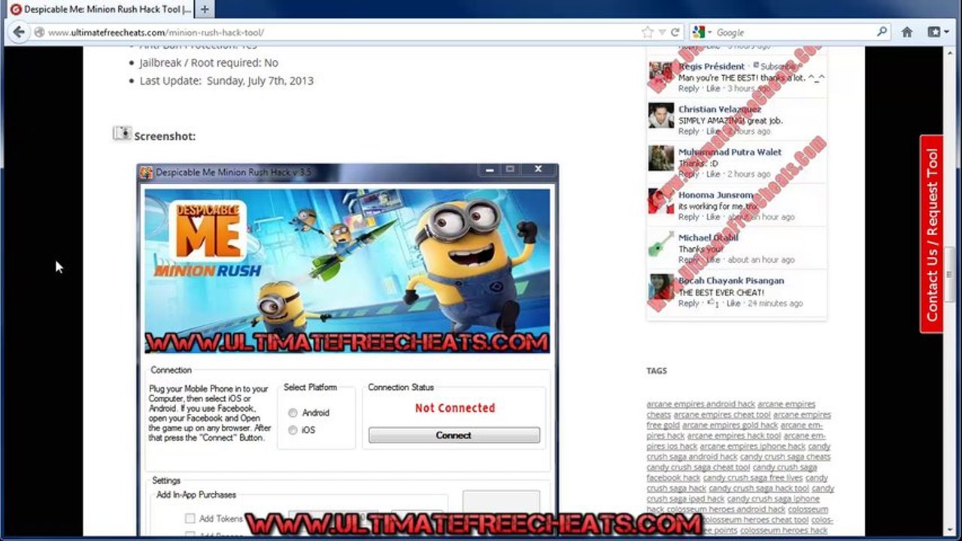
Task: Open the red Contact Us / Request Tool tab
Action: 932,234
